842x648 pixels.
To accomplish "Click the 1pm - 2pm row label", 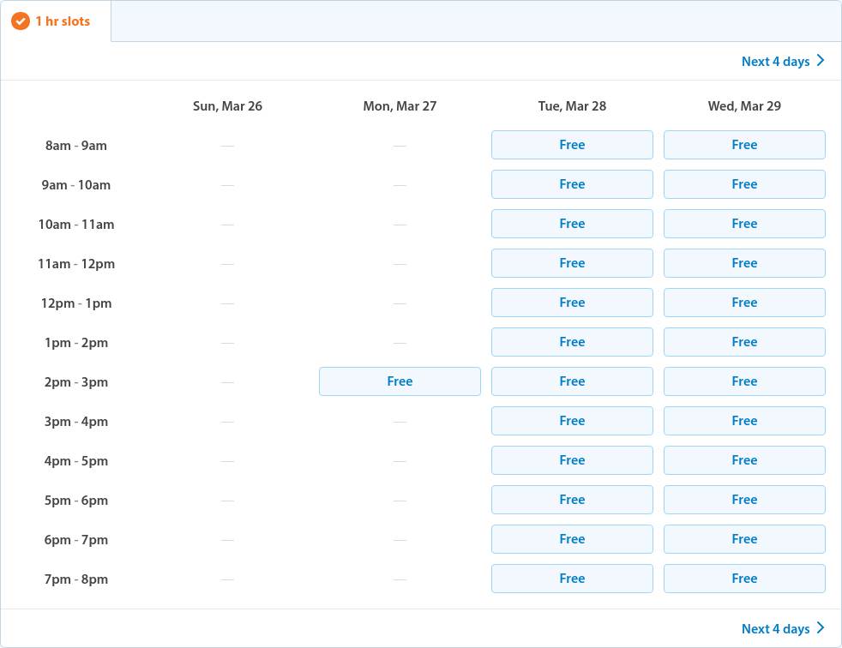I will click(76, 343).
